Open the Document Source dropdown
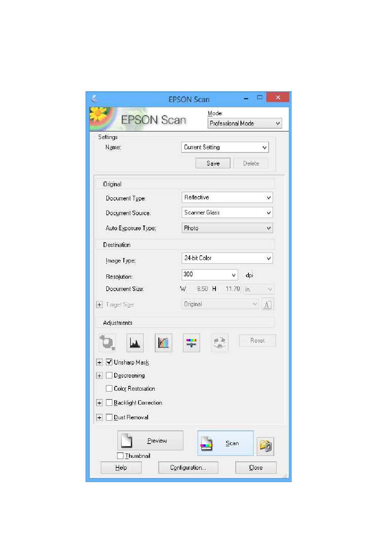This screenshot has height=544, width=377. (x=227, y=213)
